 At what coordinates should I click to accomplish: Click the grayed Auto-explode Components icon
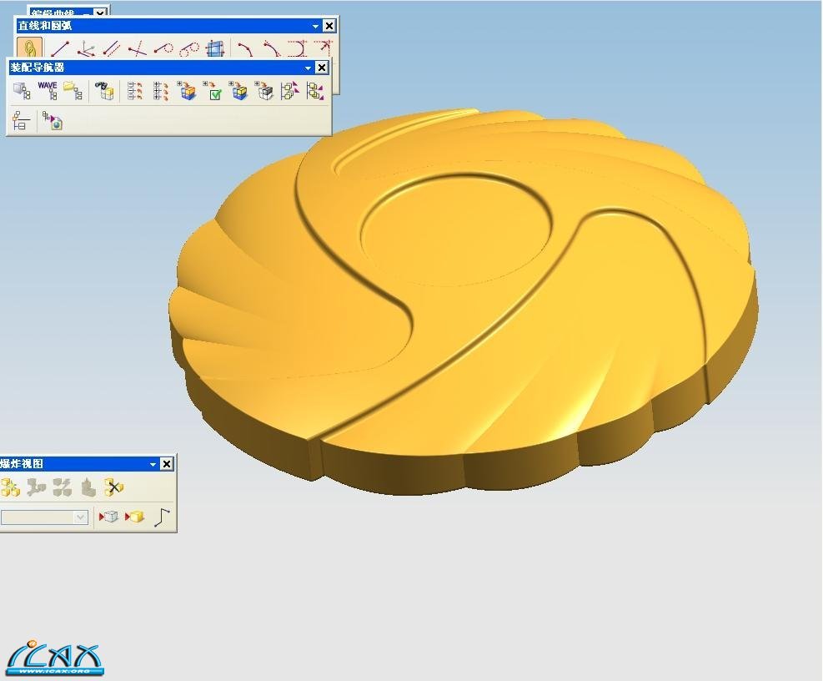tap(62, 487)
